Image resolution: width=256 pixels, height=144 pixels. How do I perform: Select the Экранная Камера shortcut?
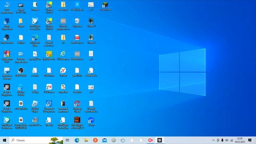[x=7, y=73]
